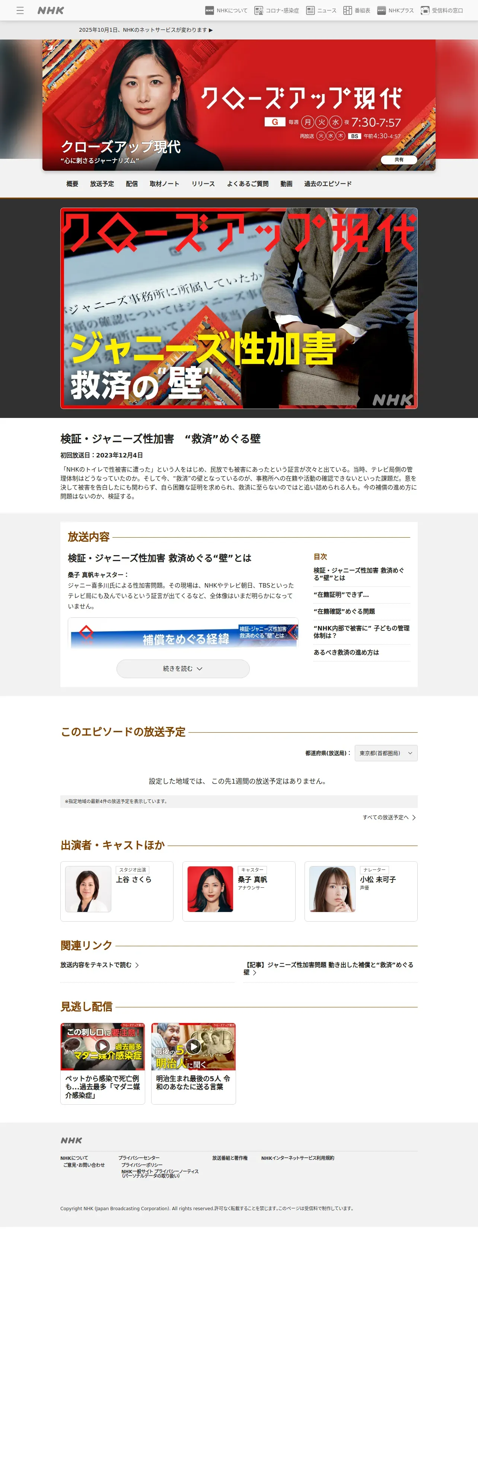Open footer NHKについて link

(74, 1158)
